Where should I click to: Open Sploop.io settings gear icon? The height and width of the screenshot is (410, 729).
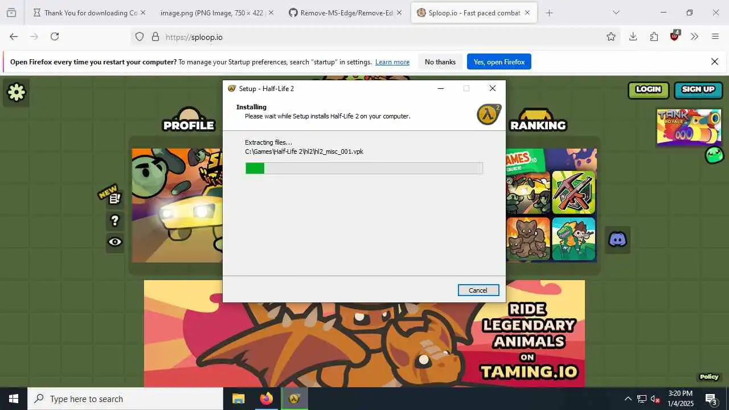coord(17,92)
